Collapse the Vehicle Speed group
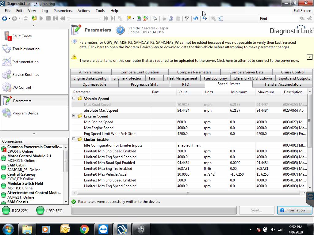314x235 pixels. pyautogui.click(x=74, y=98)
